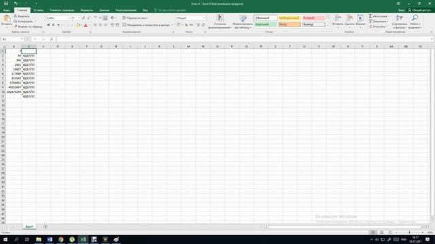Switch to the Page Layout (Разметка страницы) tab

point(62,10)
